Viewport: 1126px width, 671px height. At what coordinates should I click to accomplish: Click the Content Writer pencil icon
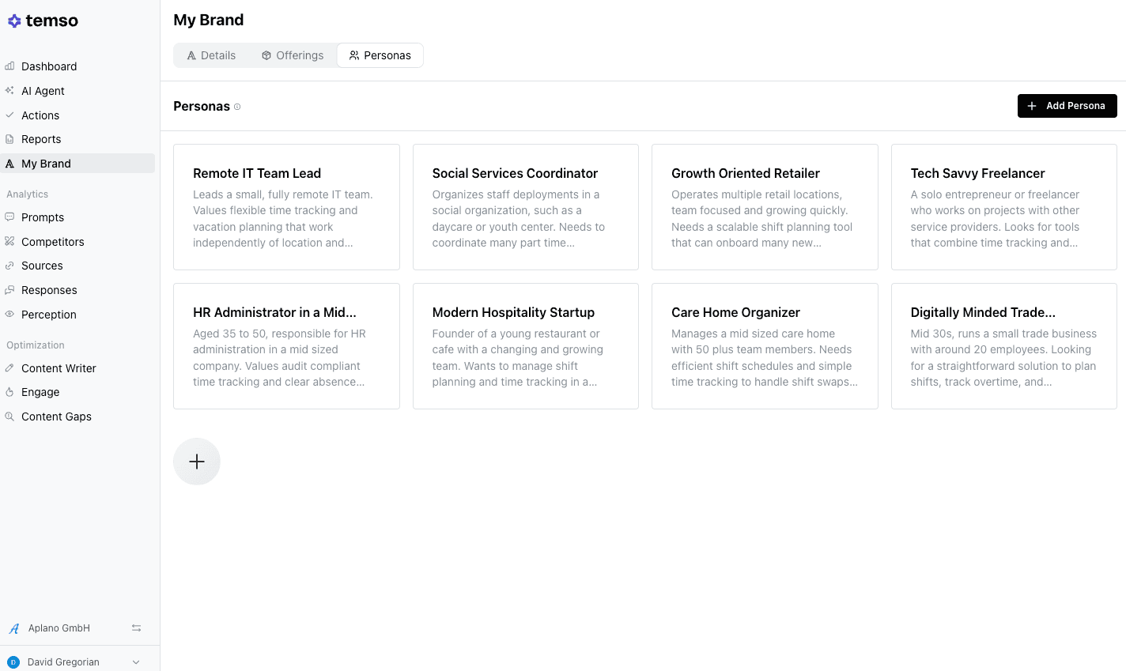9,368
